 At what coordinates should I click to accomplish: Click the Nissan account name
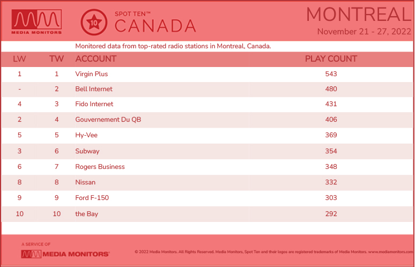(85, 182)
